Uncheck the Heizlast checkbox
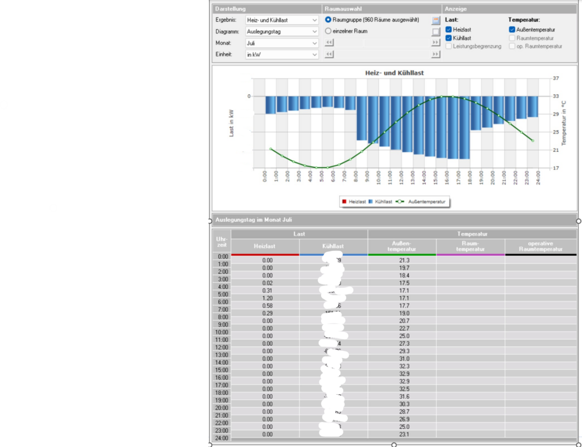 [x=448, y=30]
